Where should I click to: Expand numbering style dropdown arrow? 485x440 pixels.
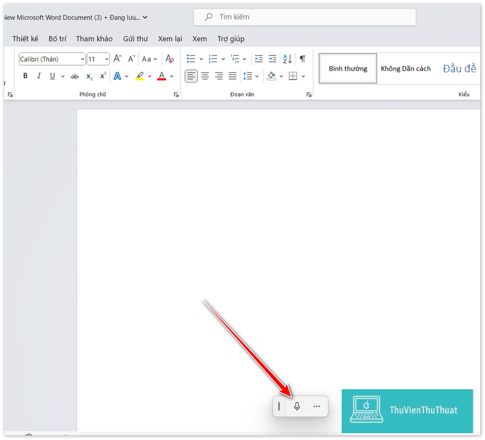click(223, 59)
